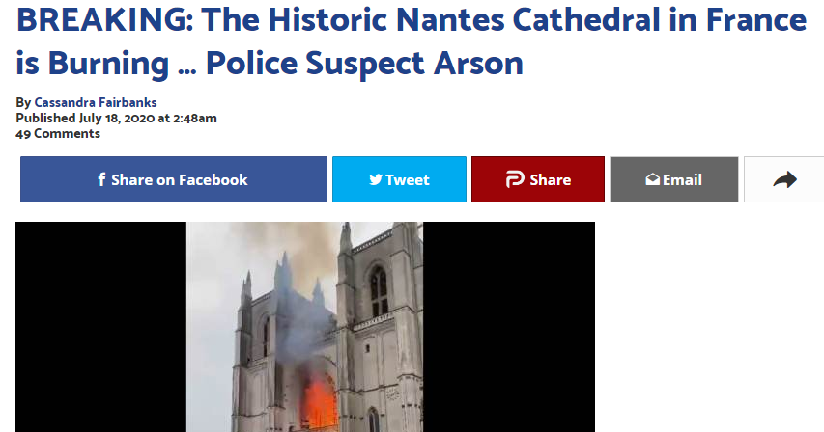Click the right cathedral tower in the video
The width and height of the screenshot is (824, 432).
point(380,327)
